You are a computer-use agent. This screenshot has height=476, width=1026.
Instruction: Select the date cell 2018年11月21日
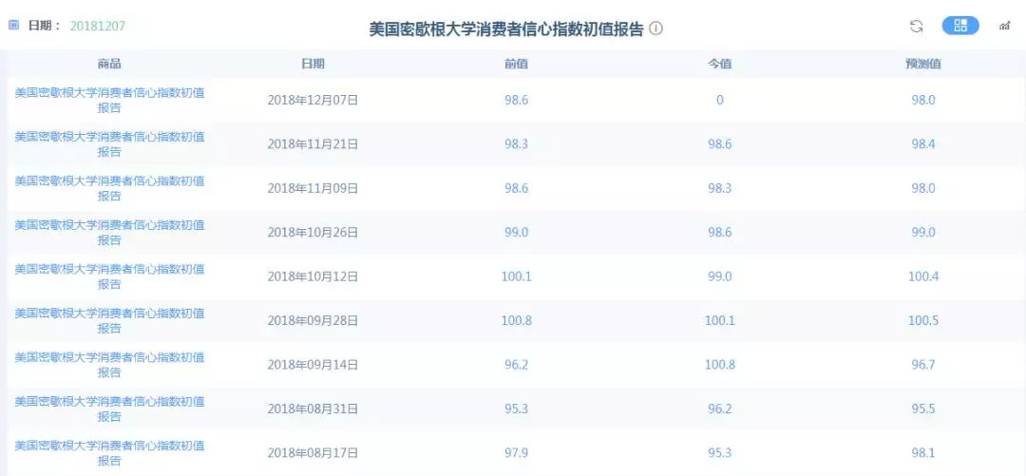313,144
